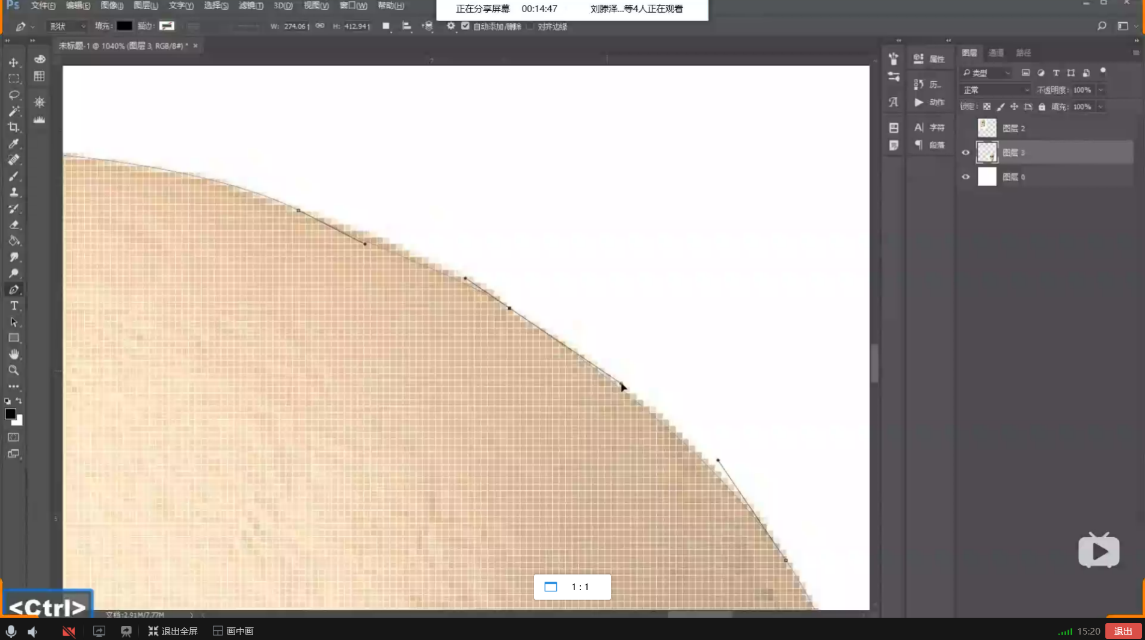Select the Hand tool
The width and height of the screenshot is (1145, 640).
pos(13,354)
